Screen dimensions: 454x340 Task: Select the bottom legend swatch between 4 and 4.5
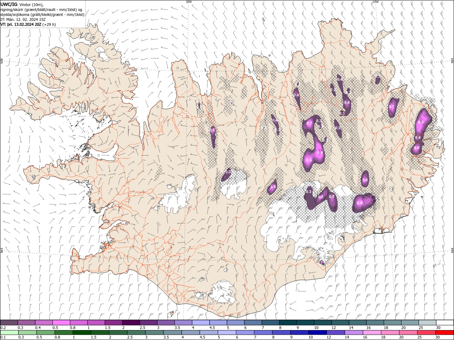pos(190,333)
